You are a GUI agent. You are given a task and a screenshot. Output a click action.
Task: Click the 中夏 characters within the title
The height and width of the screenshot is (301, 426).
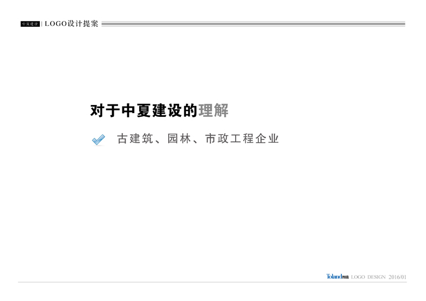pyautogui.click(x=136, y=111)
